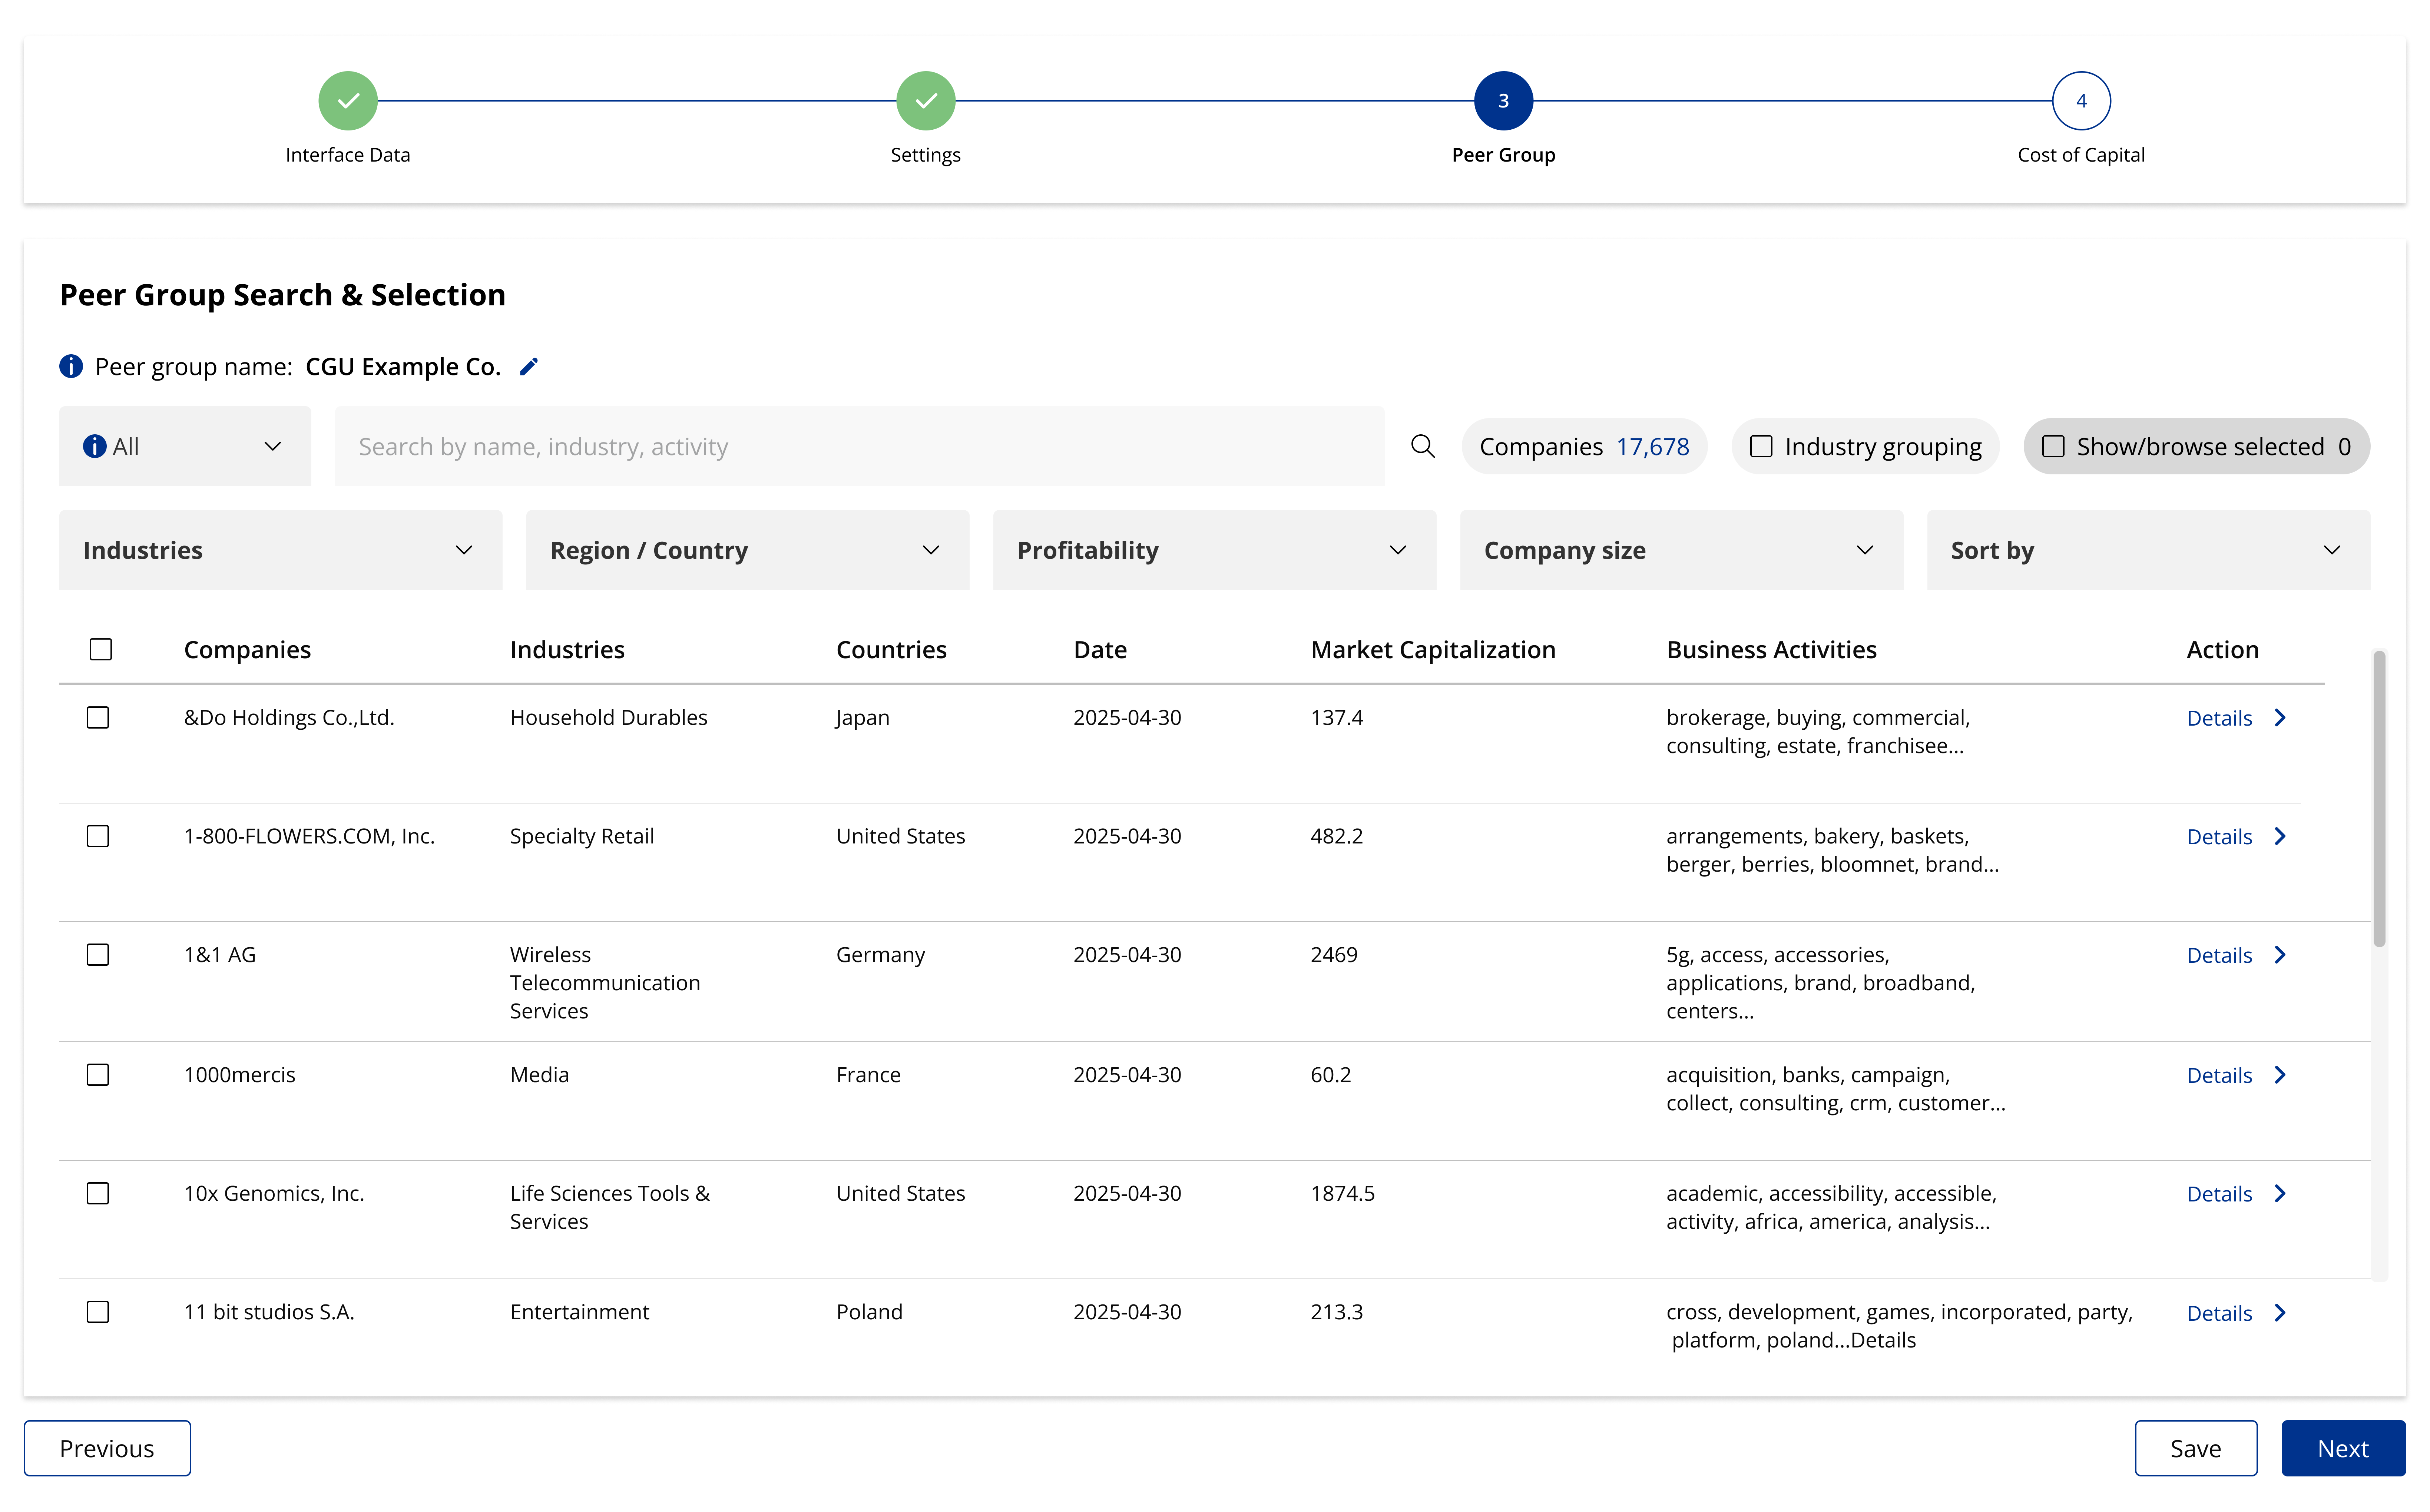Open Details link for 1-800-FLOWERS.COM, Inc.
The width and height of the screenshot is (2430, 1512).
(2219, 837)
